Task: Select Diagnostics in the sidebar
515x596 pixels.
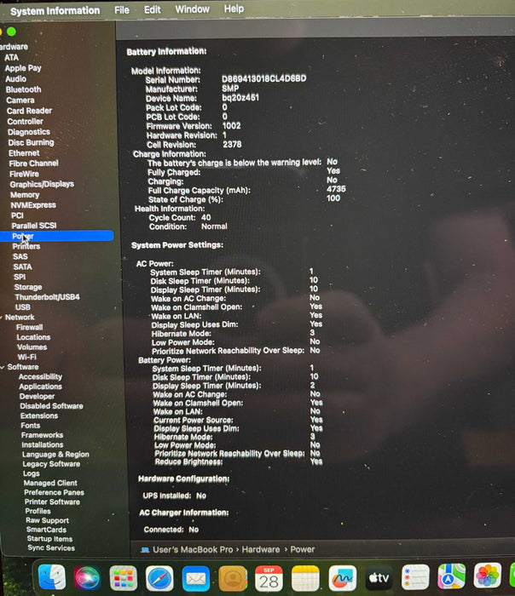Action: [x=29, y=132]
